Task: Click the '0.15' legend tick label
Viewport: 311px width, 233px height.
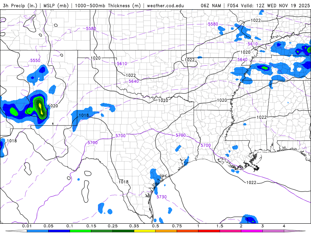Action: (91, 226)
